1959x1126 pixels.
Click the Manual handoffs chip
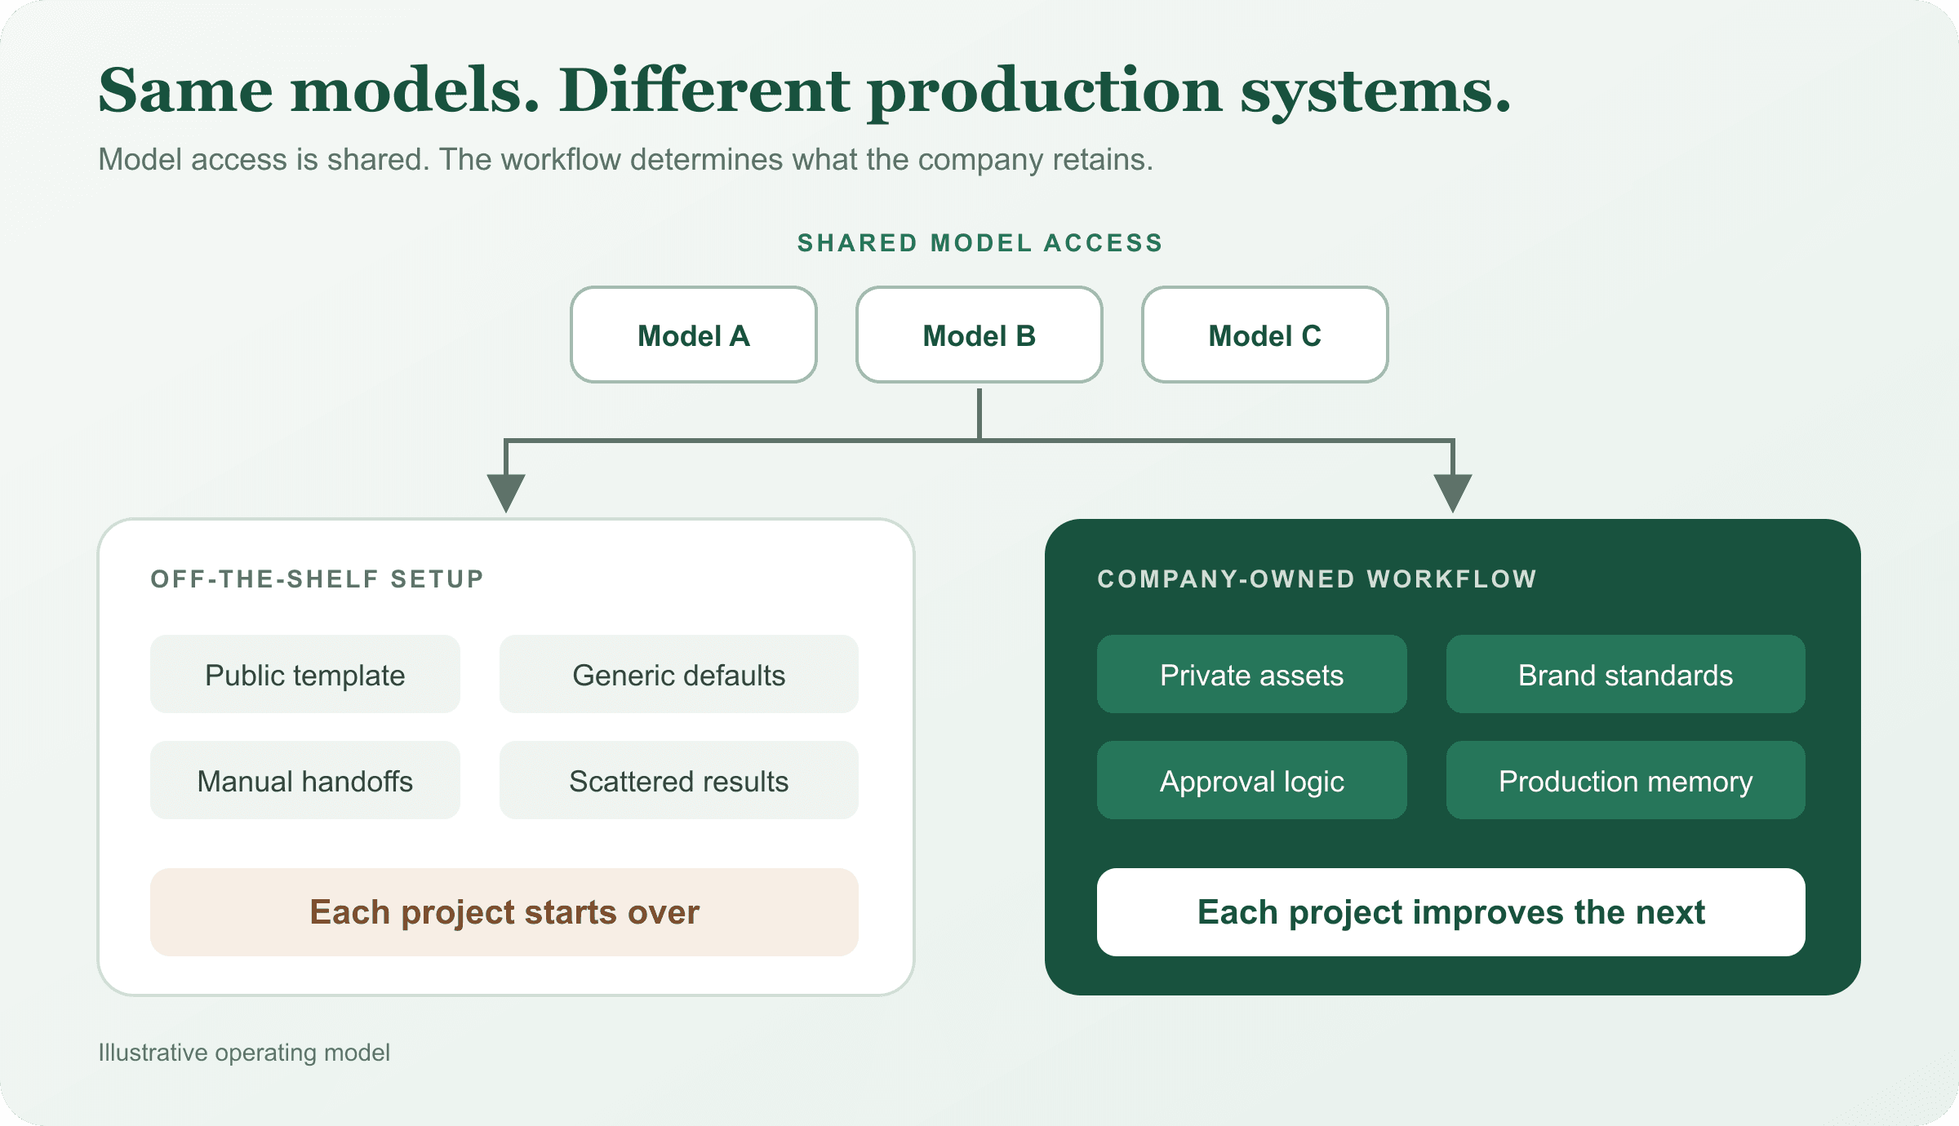click(x=305, y=780)
